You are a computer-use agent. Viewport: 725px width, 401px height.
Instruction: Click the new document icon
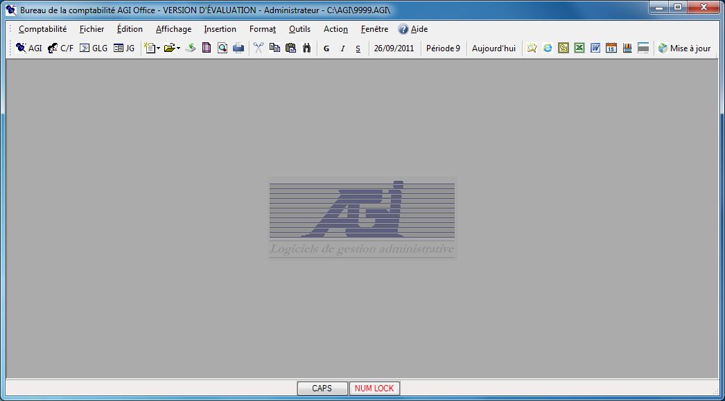click(149, 48)
